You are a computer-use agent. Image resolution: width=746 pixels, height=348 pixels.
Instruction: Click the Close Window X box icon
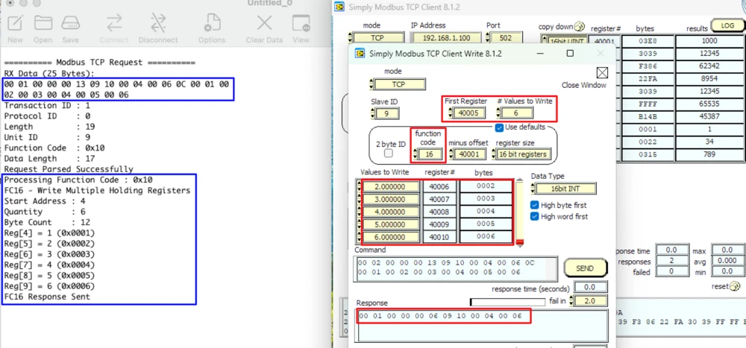click(602, 72)
